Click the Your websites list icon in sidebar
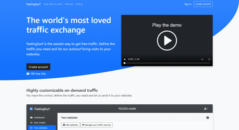 tap(31, 128)
